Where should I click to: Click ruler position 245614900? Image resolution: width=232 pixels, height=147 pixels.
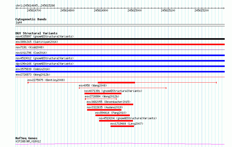pyautogui.click(x=101, y=10)
